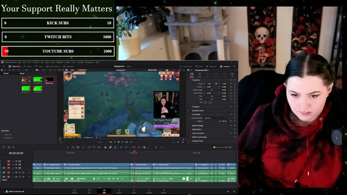Expand the Cropping section
Screen dimensions: 347x195
195,107
